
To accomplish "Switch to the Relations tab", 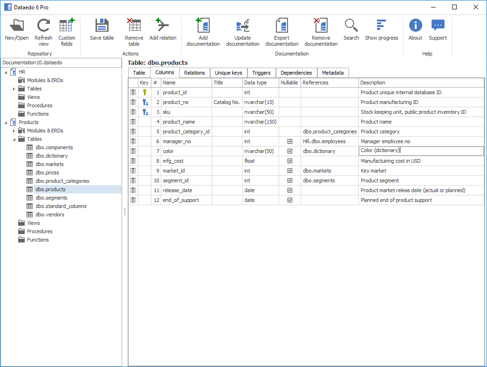I will point(194,73).
